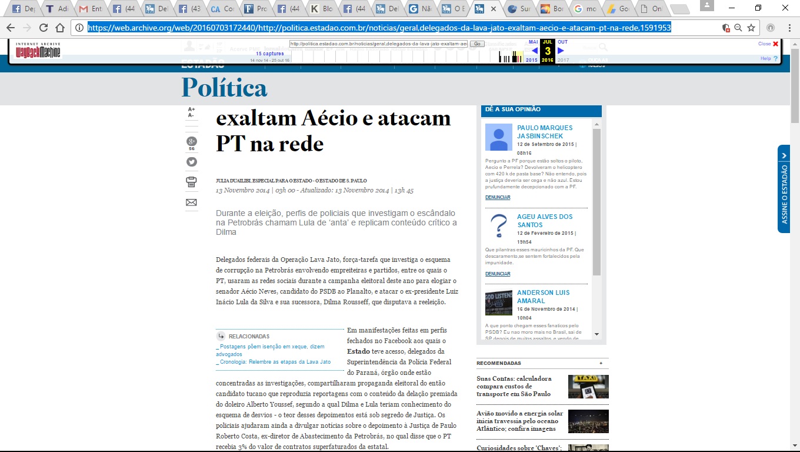Bookmark this page with star icon

tap(751, 28)
